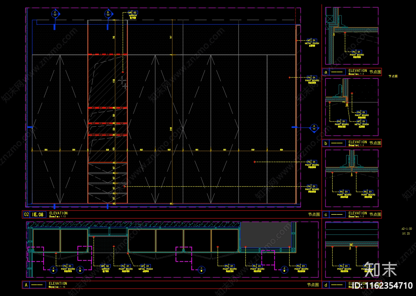Screen dimensions: 416x296
Task: Click the A2-1:50 note at the far right
Action: [407, 229]
